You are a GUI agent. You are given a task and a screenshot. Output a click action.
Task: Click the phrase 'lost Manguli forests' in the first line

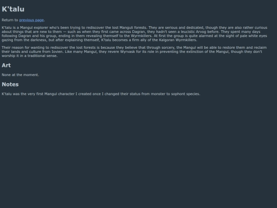click(129, 28)
